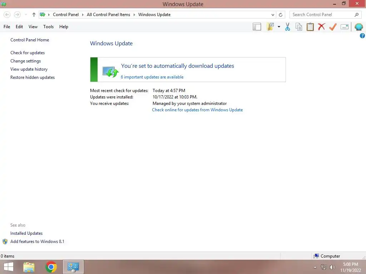Click shield icon beside Add features
366x274 pixels.
coord(5,242)
